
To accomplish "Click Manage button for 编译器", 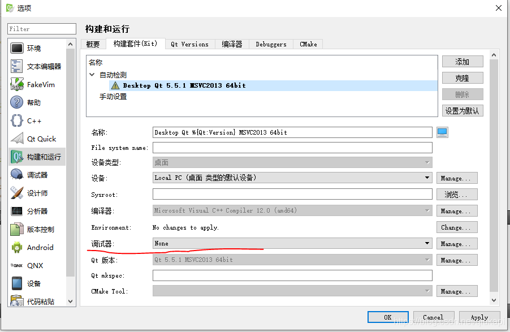I will pos(457,211).
